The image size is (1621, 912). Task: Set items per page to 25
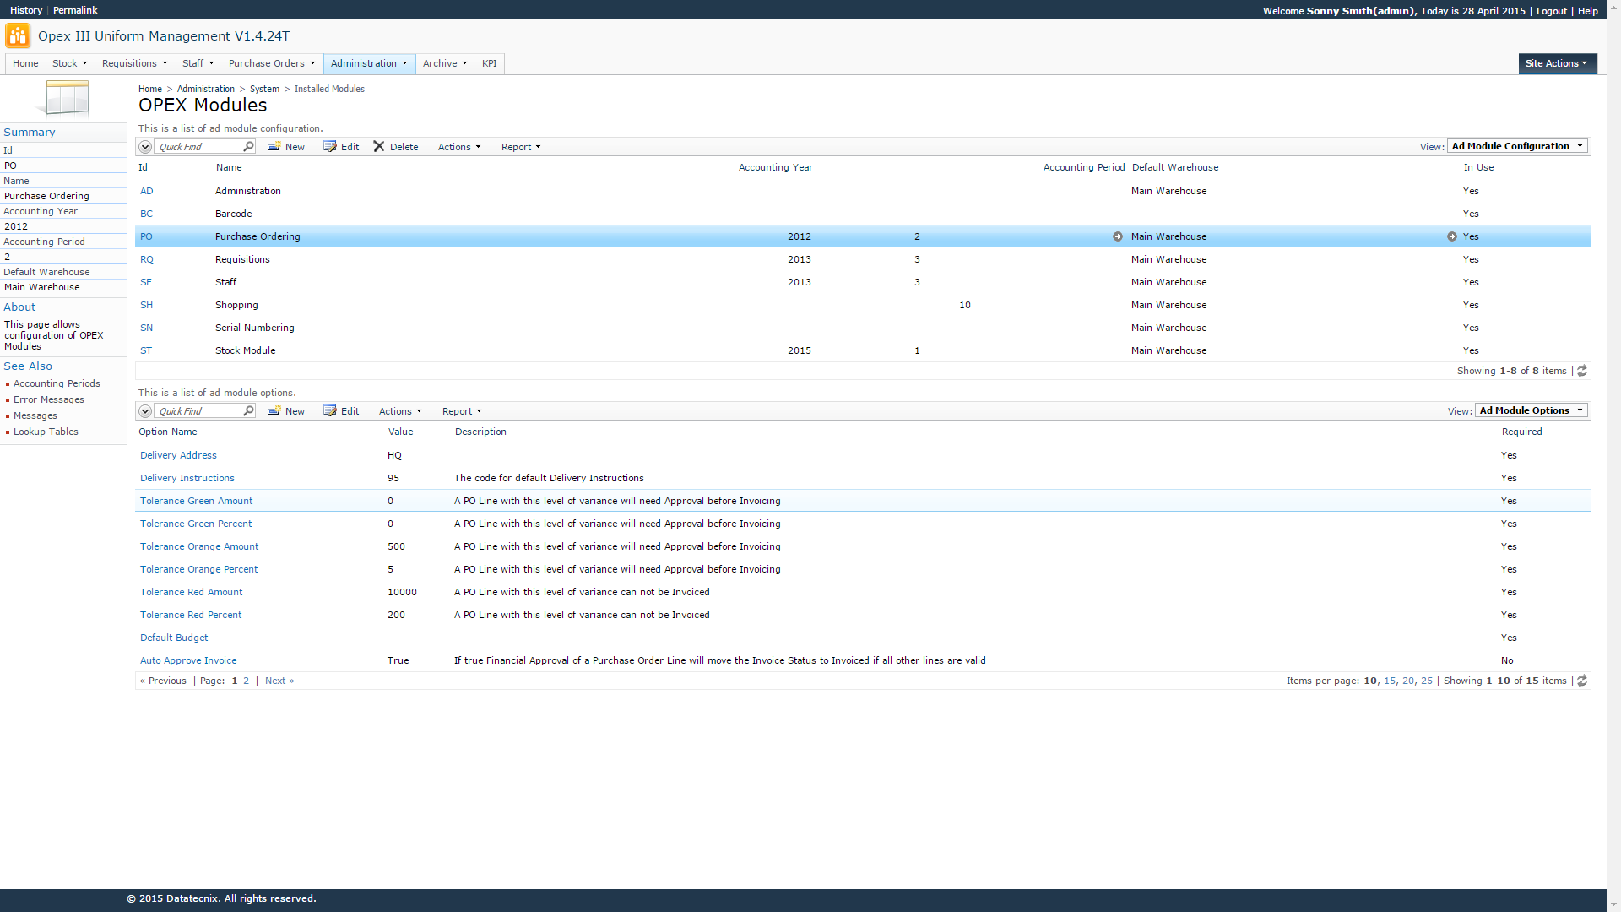click(x=1426, y=681)
